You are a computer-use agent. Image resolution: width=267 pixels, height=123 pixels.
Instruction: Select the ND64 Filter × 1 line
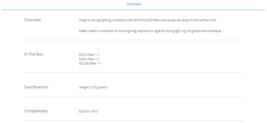click(x=89, y=59)
